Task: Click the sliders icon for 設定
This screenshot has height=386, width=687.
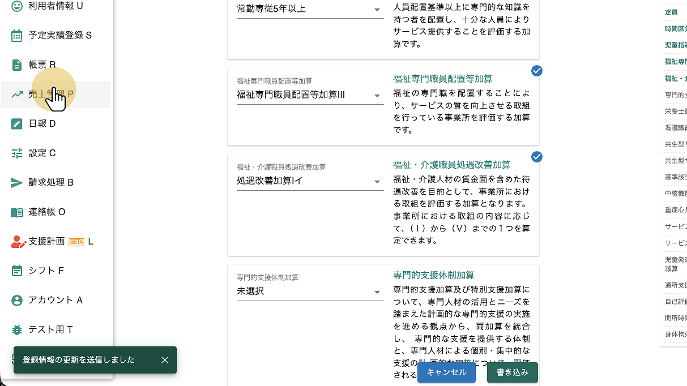Action: 17,153
